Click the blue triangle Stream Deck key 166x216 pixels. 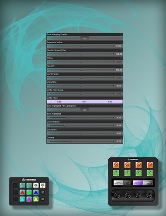click(36, 192)
